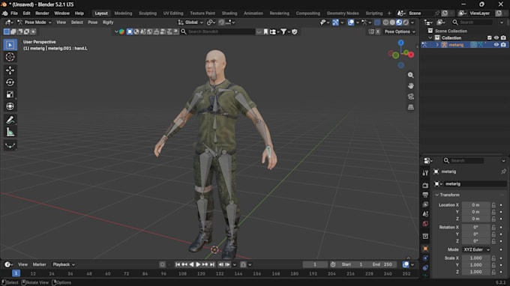
Task: Select the Select Box tool
Action: point(10,45)
